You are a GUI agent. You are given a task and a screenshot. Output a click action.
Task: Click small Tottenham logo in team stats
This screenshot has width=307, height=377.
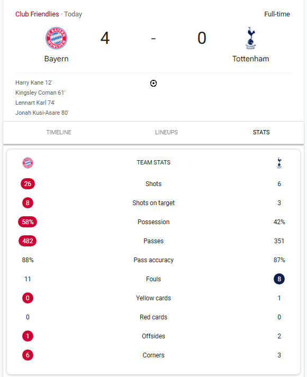point(279,163)
